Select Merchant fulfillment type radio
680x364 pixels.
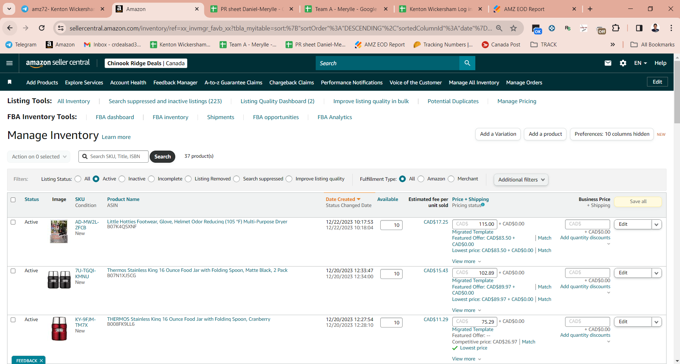pos(451,179)
